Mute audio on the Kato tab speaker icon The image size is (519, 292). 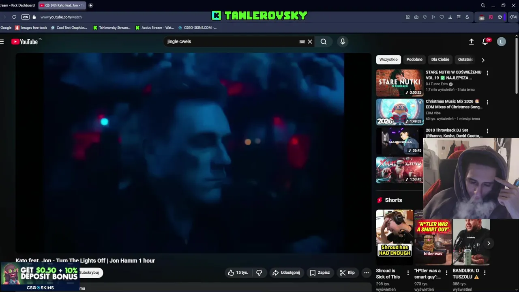[x=47, y=5]
